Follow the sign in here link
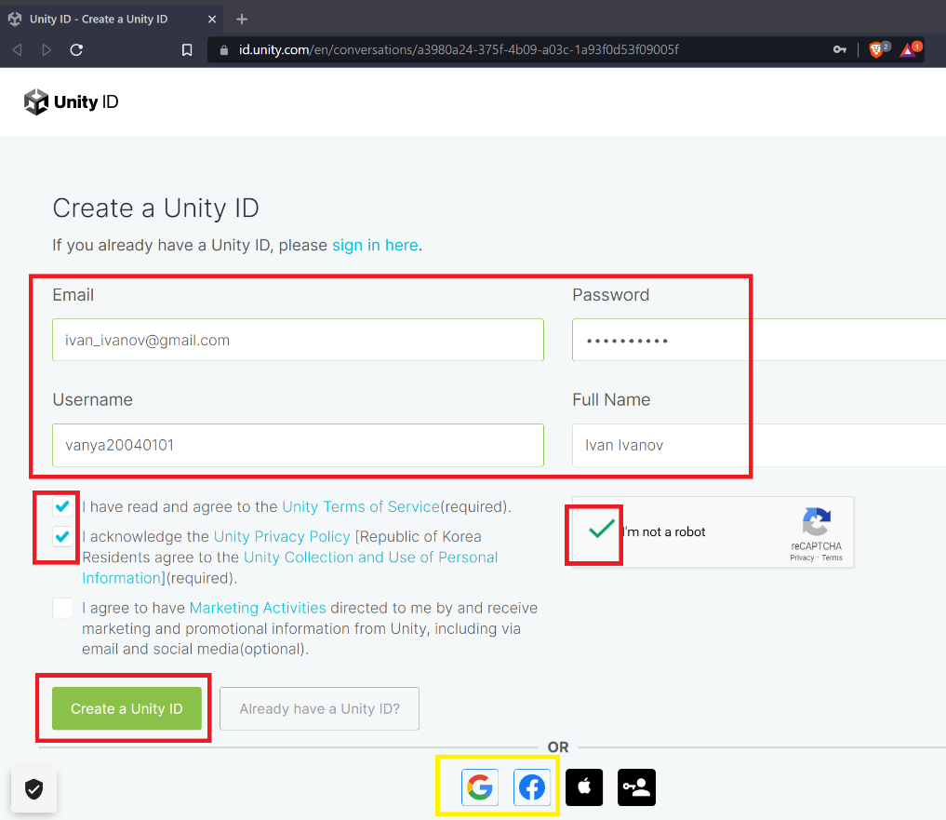 point(375,245)
